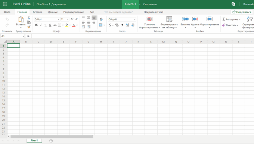Expand the Очистить dropdown
This screenshot has width=254, height=144.
point(237,25)
